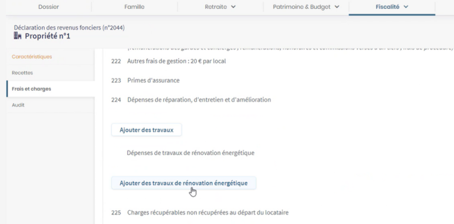The width and height of the screenshot is (454, 224).
Task: Click line 223 Primes d'assurance
Action: pyautogui.click(x=153, y=80)
